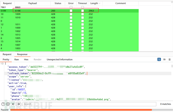
Task: Toggle the word wrap icon in response viewer
Action: (159, 59)
